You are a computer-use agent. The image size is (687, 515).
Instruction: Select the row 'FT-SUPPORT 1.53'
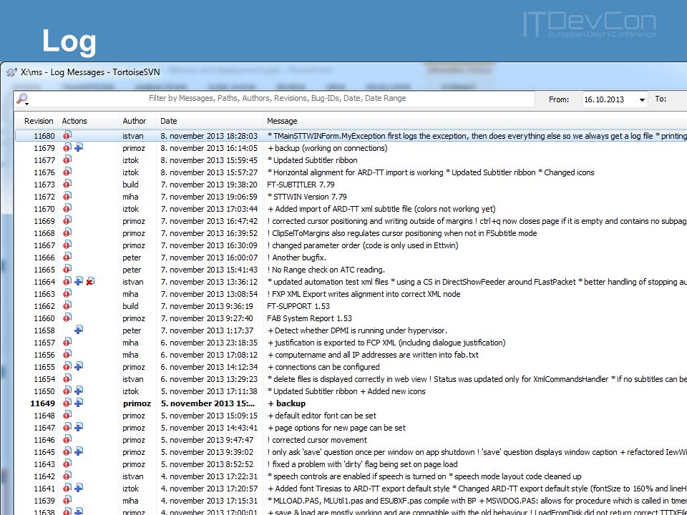[x=351, y=306]
